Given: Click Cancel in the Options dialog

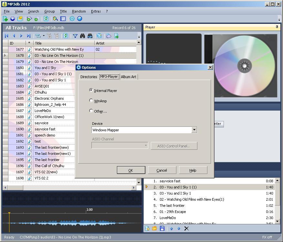Looking at the screenshot, I should (x=162, y=170).
